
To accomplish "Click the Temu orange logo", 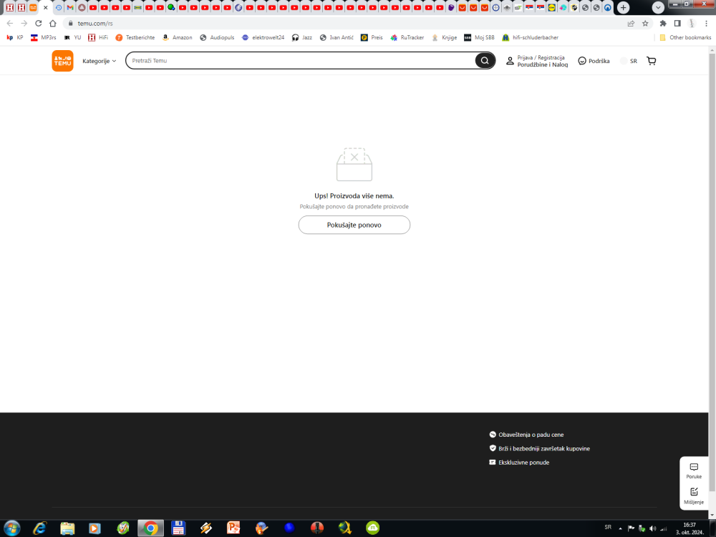I will click(62, 61).
